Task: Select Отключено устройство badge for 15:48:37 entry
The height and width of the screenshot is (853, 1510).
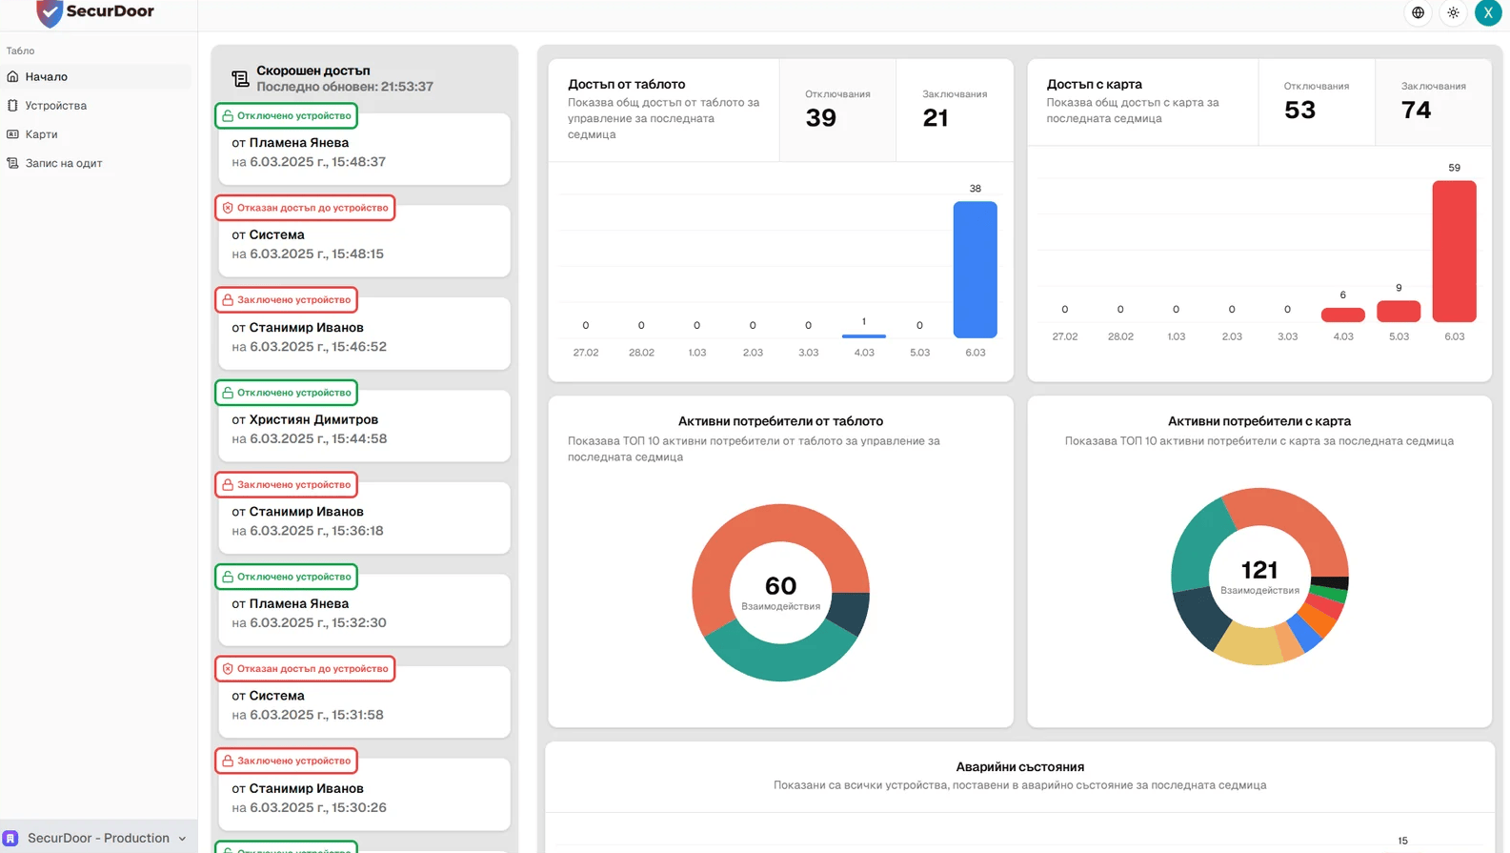Action: pyautogui.click(x=286, y=115)
